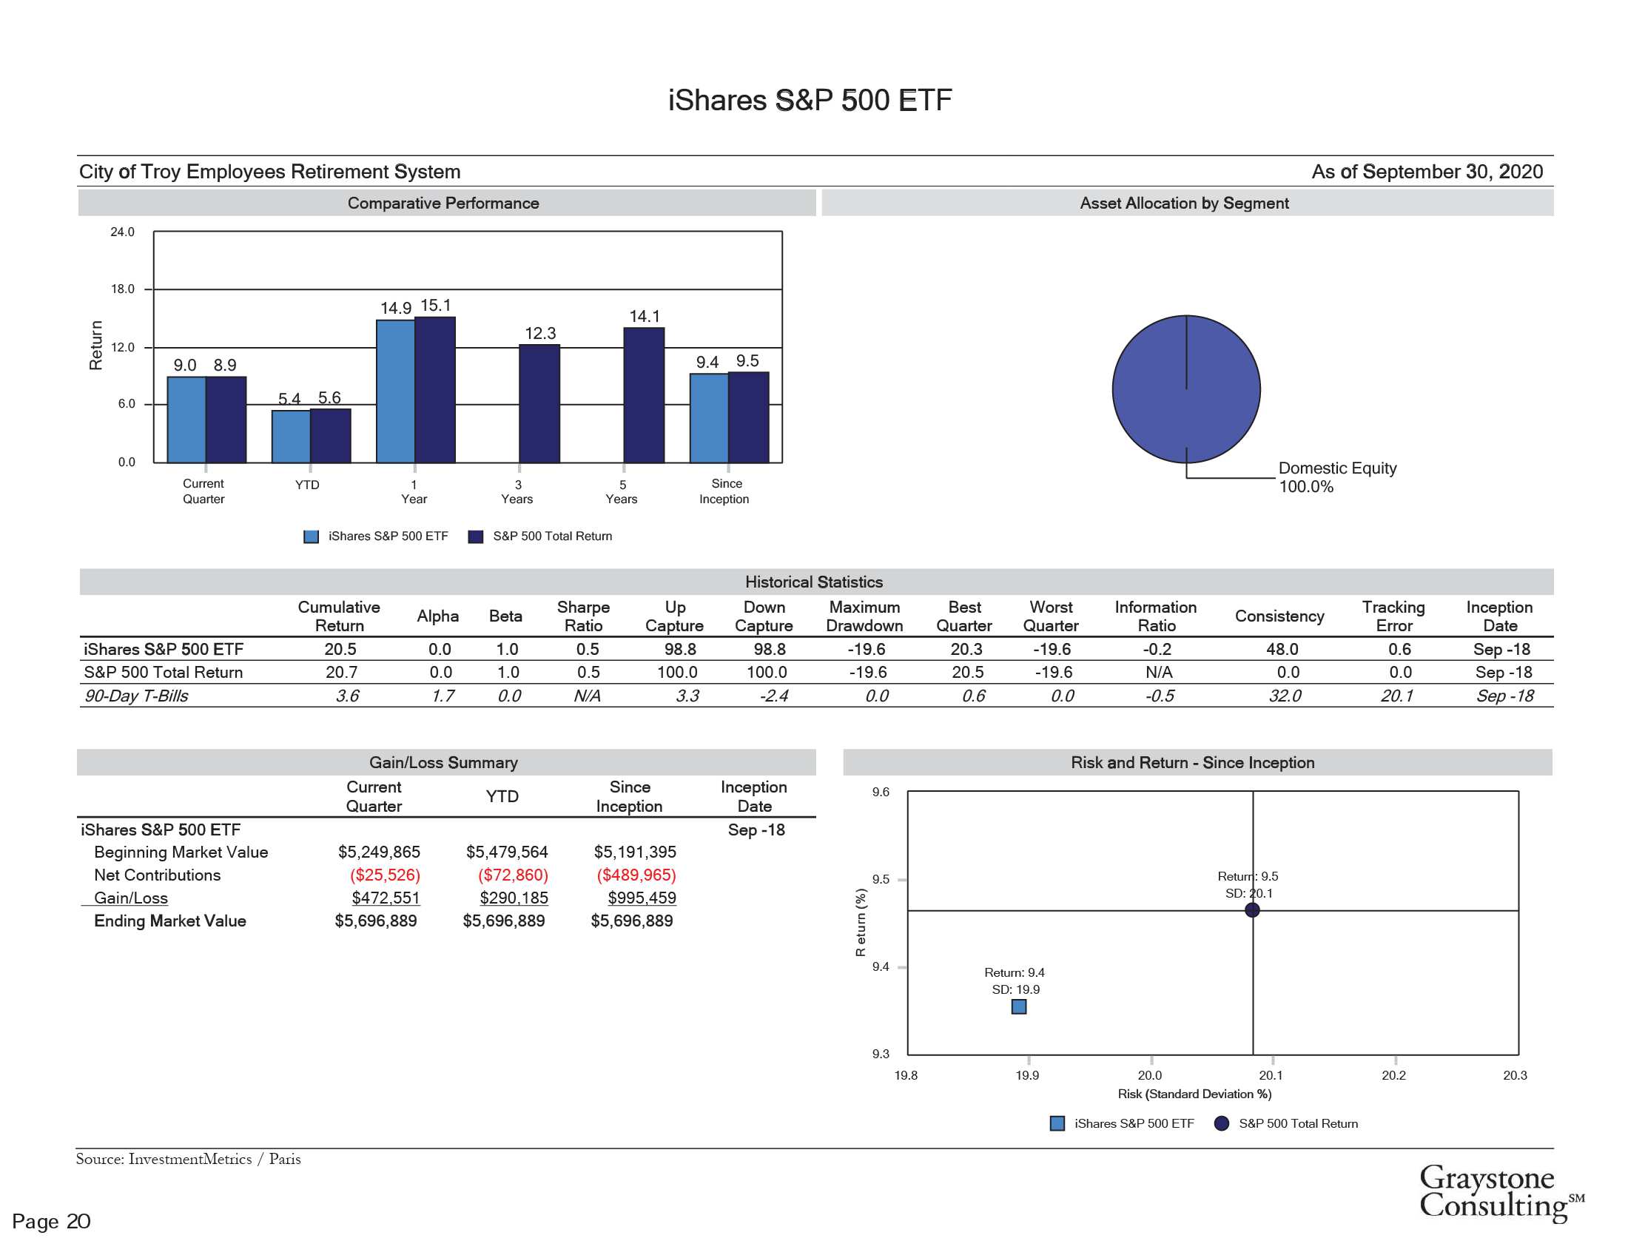Click 'Source: InvestmentMetrics / Paris' footnote

(189, 1159)
